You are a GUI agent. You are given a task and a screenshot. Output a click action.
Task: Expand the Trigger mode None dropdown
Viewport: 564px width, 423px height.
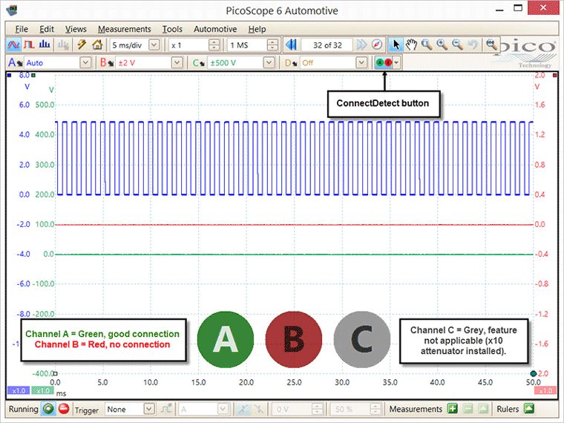[x=149, y=409]
